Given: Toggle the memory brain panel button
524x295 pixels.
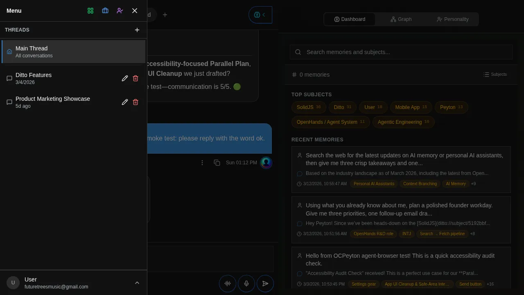Looking at the screenshot, I should coord(260,15).
